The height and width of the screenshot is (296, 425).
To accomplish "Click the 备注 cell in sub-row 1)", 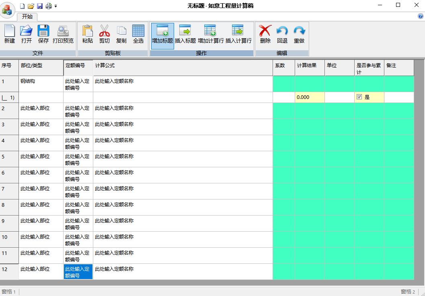I will pos(399,97).
